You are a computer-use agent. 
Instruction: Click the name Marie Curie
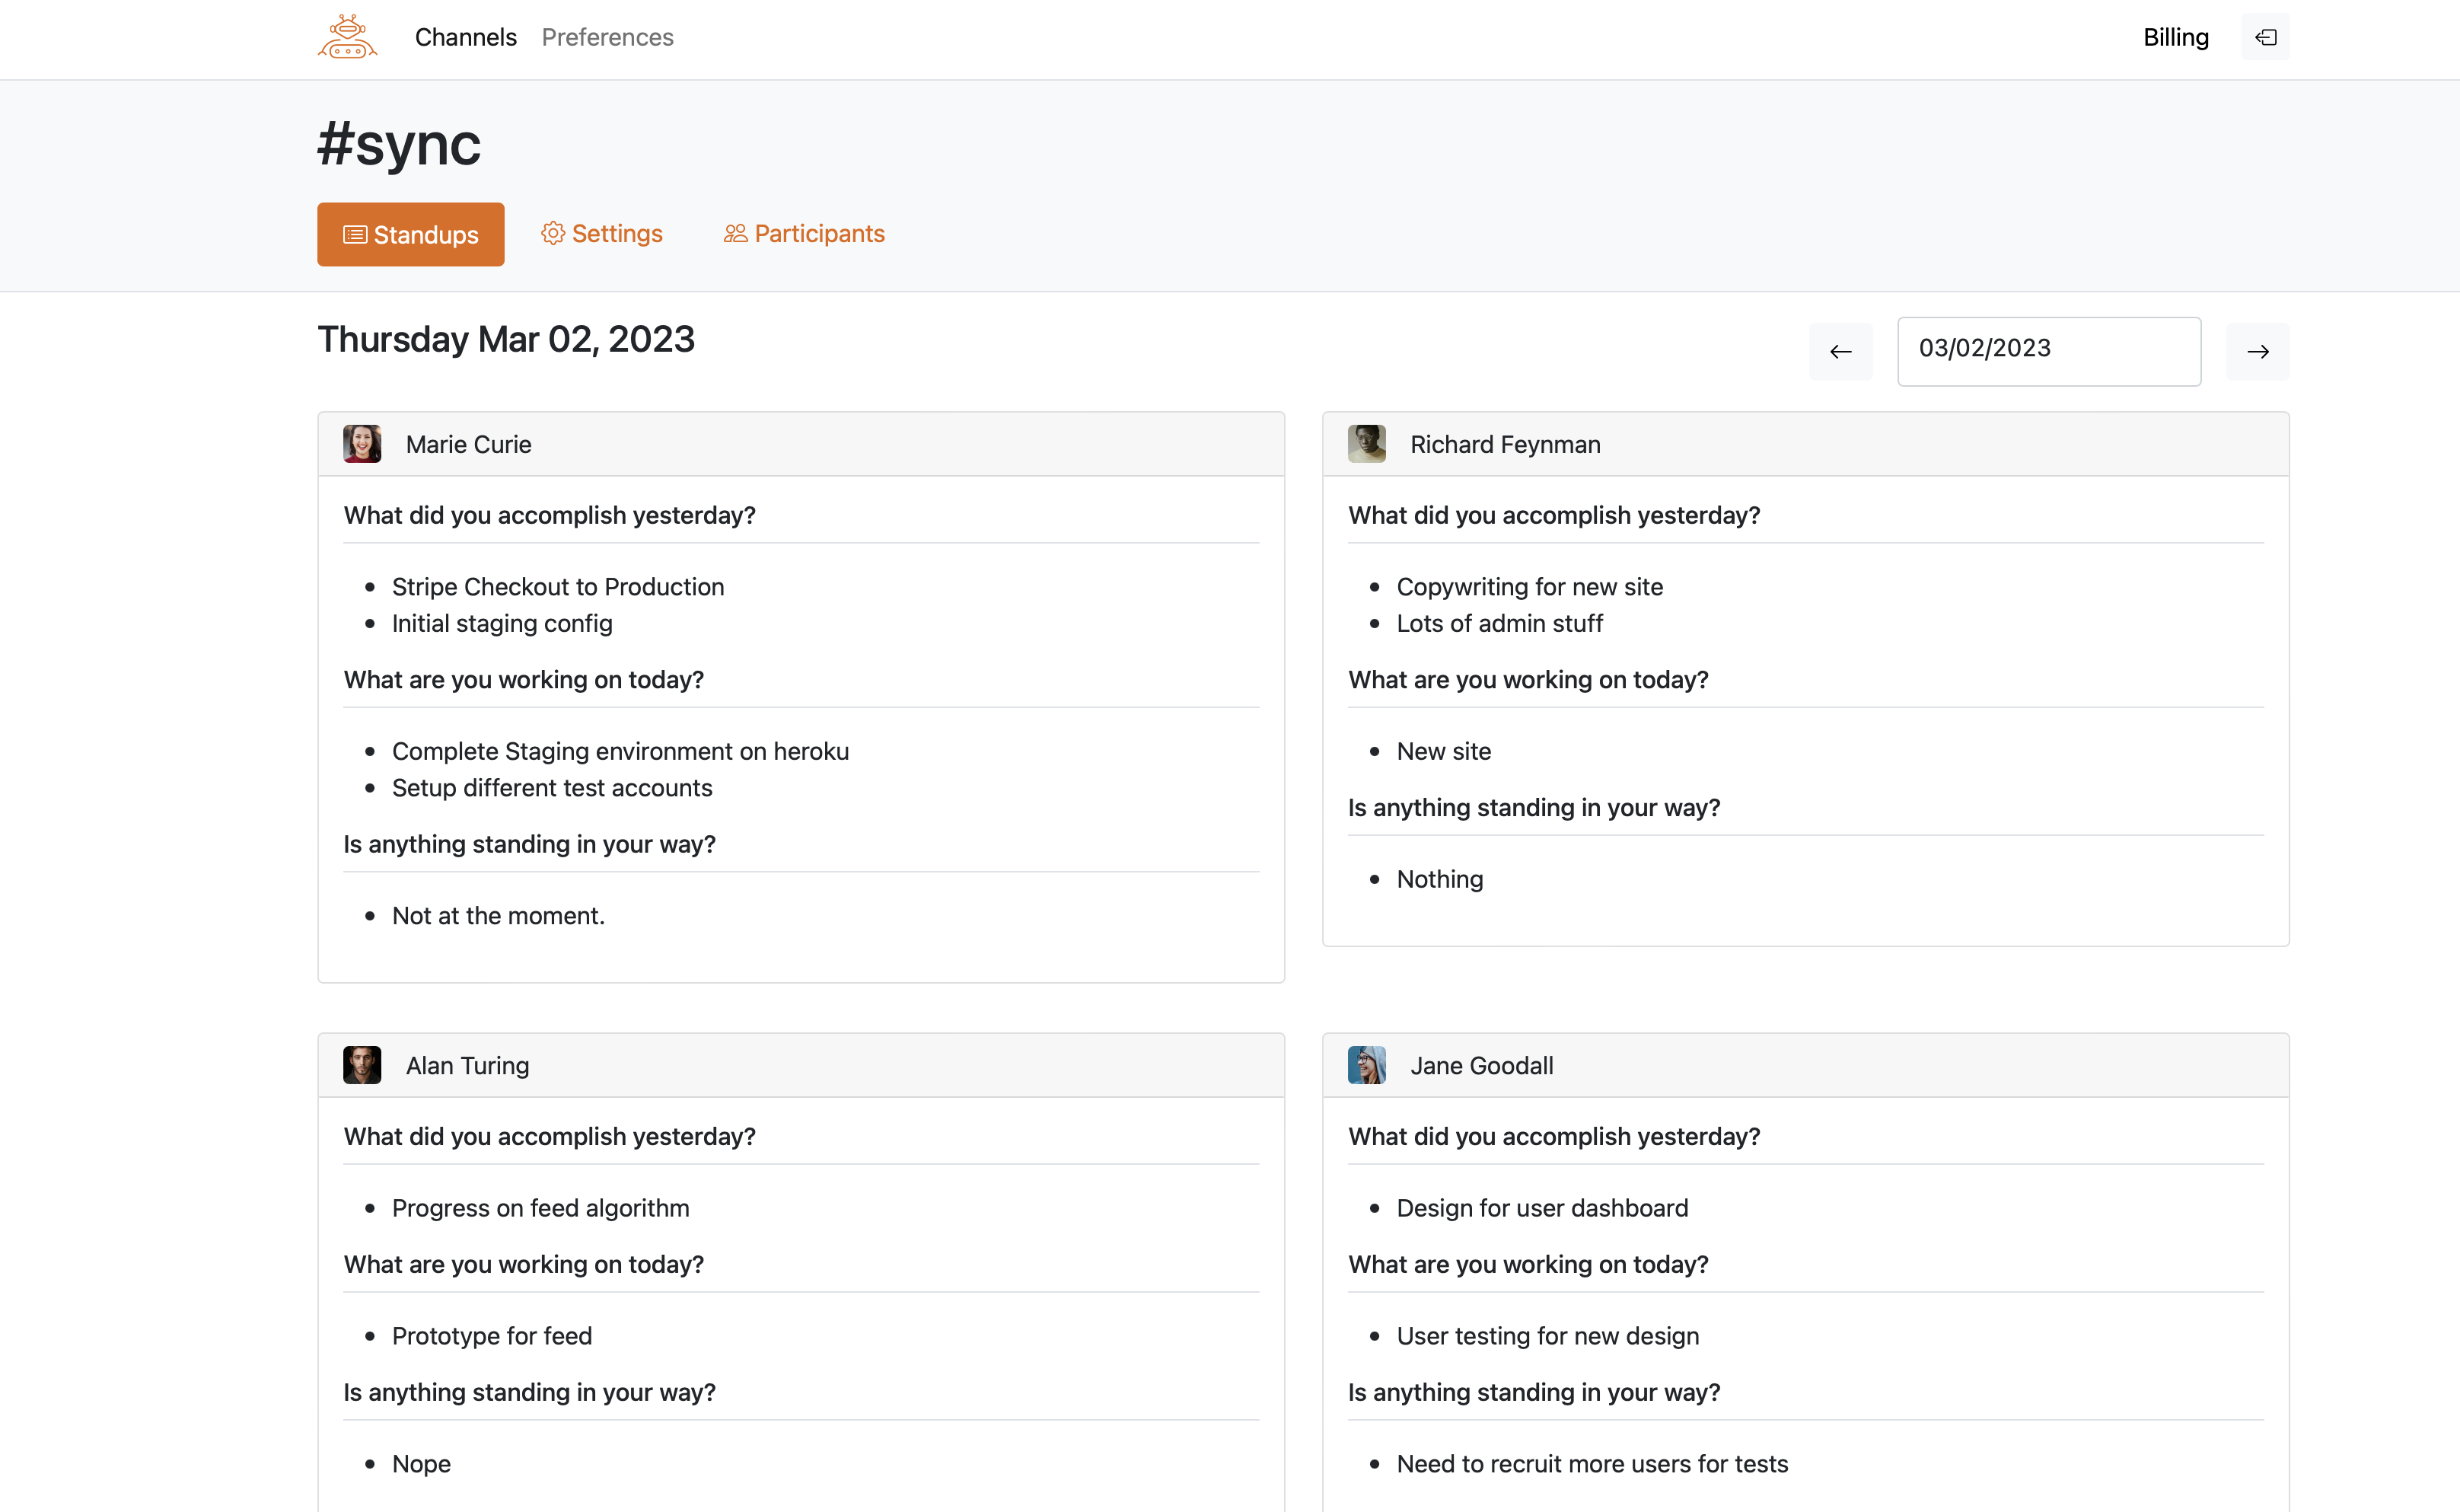coord(469,444)
